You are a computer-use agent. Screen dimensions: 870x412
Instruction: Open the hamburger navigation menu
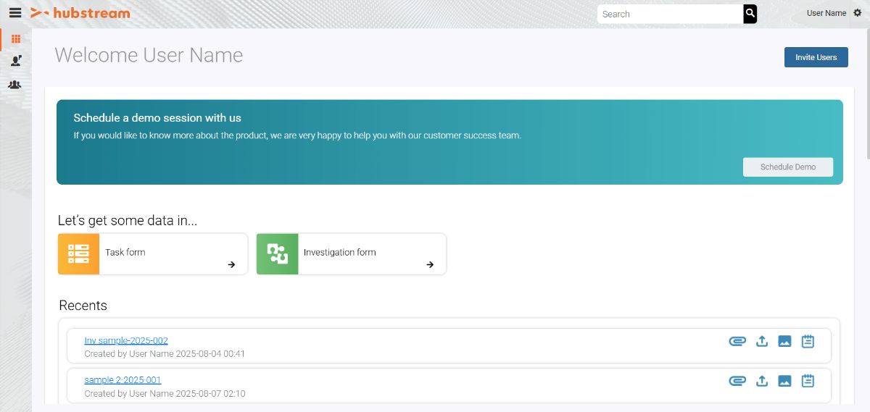[15, 13]
